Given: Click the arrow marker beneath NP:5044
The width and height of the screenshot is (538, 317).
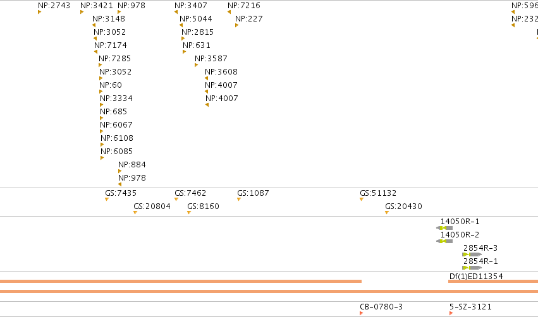Looking at the screenshot, I should [x=181, y=25].
